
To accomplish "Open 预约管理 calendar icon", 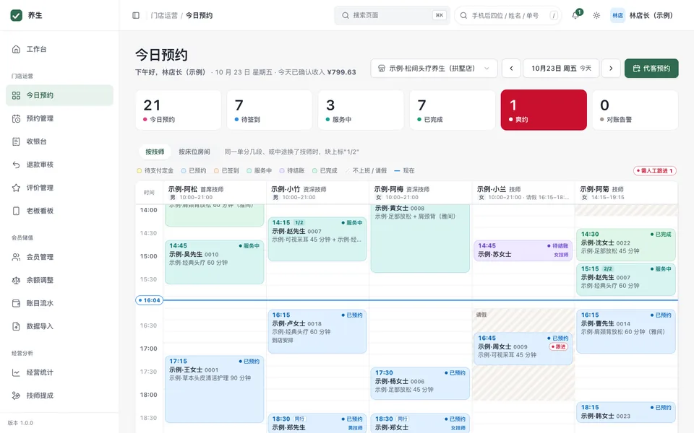I will 16,118.
